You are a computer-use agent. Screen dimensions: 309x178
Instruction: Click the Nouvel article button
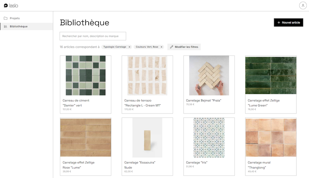288,23
